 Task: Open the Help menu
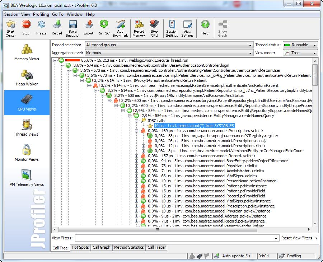(90, 14)
